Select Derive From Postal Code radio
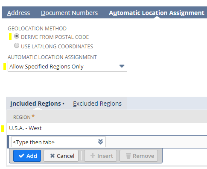This screenshot has width=207, height=169. tap(17, 36)
